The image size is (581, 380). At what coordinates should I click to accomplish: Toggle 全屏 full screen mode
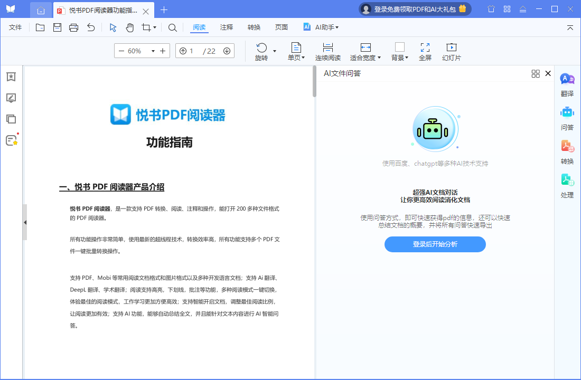point(425,51)
